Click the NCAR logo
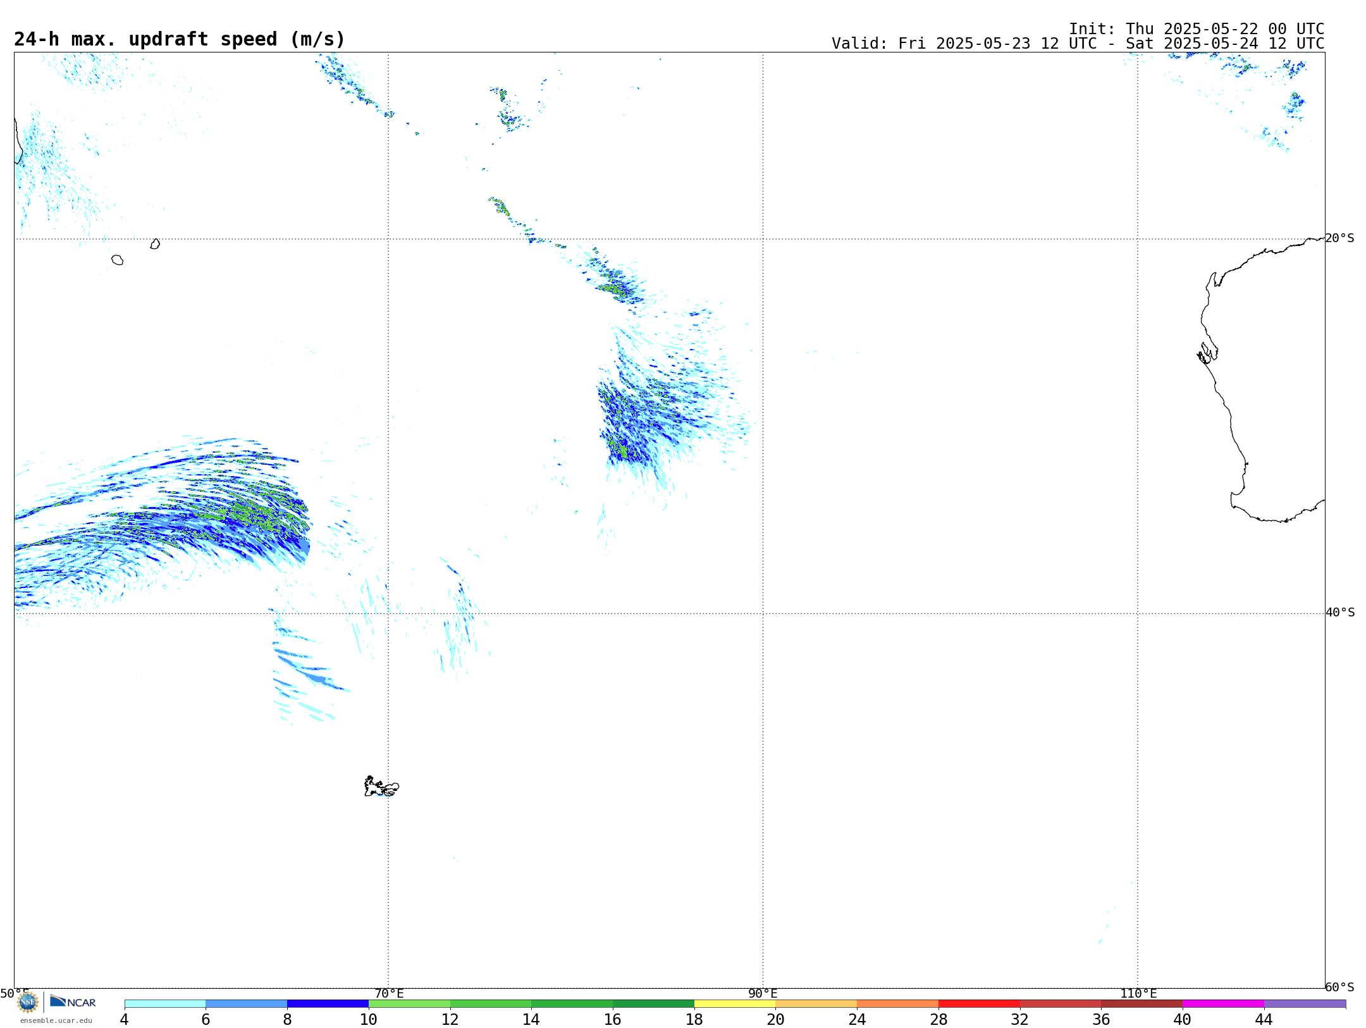Viewport: 1366px width, 1028px height. (x=73, y=1001)
